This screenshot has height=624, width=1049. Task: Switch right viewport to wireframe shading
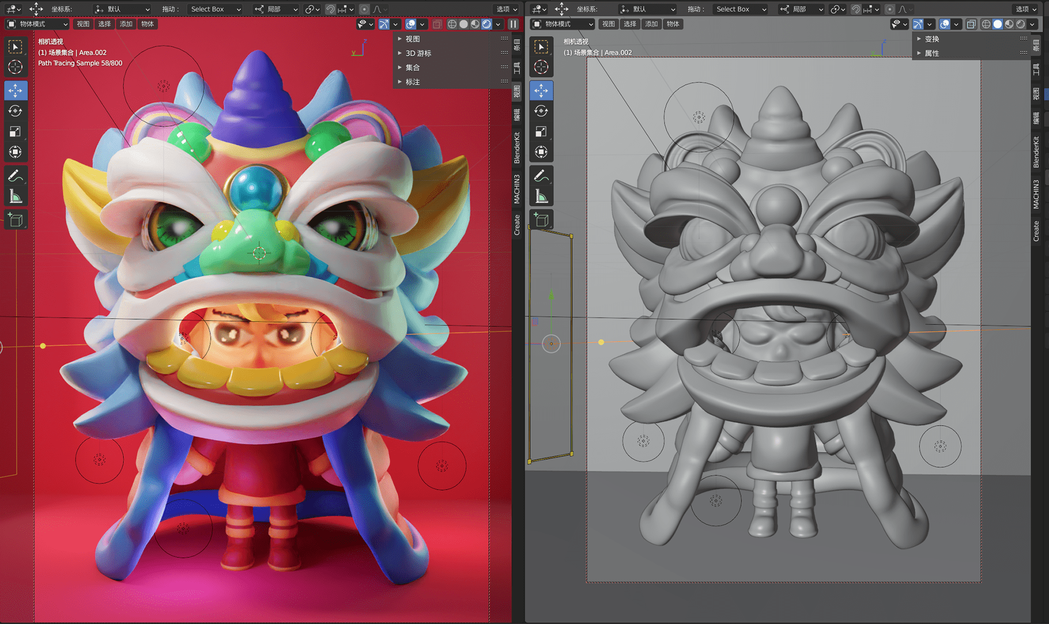(986, 24)
